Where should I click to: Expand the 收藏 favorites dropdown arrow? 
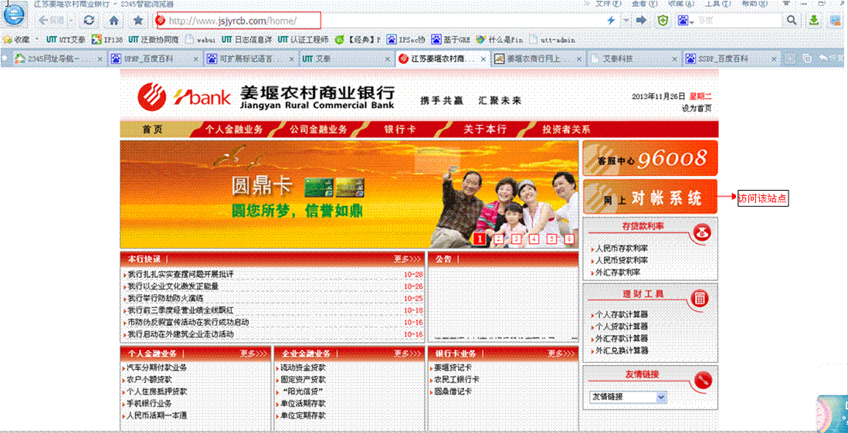[37, 39]
